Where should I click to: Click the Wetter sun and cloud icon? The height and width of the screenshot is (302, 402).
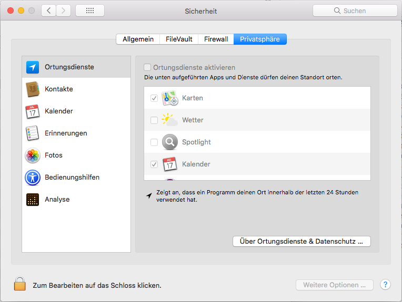click(x=169, y=120)
